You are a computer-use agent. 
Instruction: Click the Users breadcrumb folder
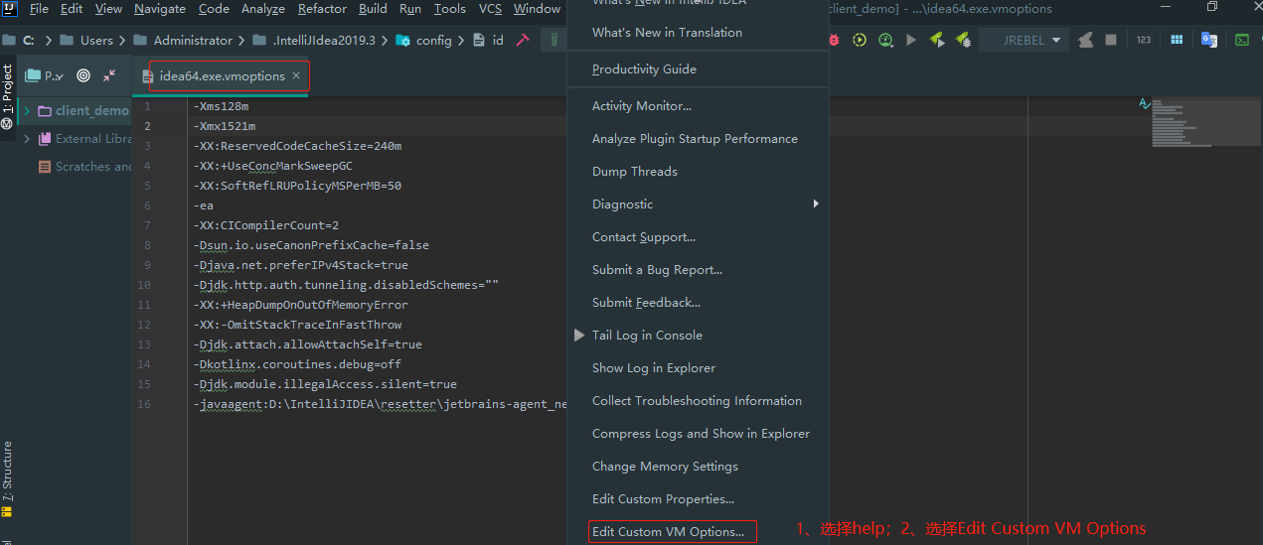tap(86, 41)
